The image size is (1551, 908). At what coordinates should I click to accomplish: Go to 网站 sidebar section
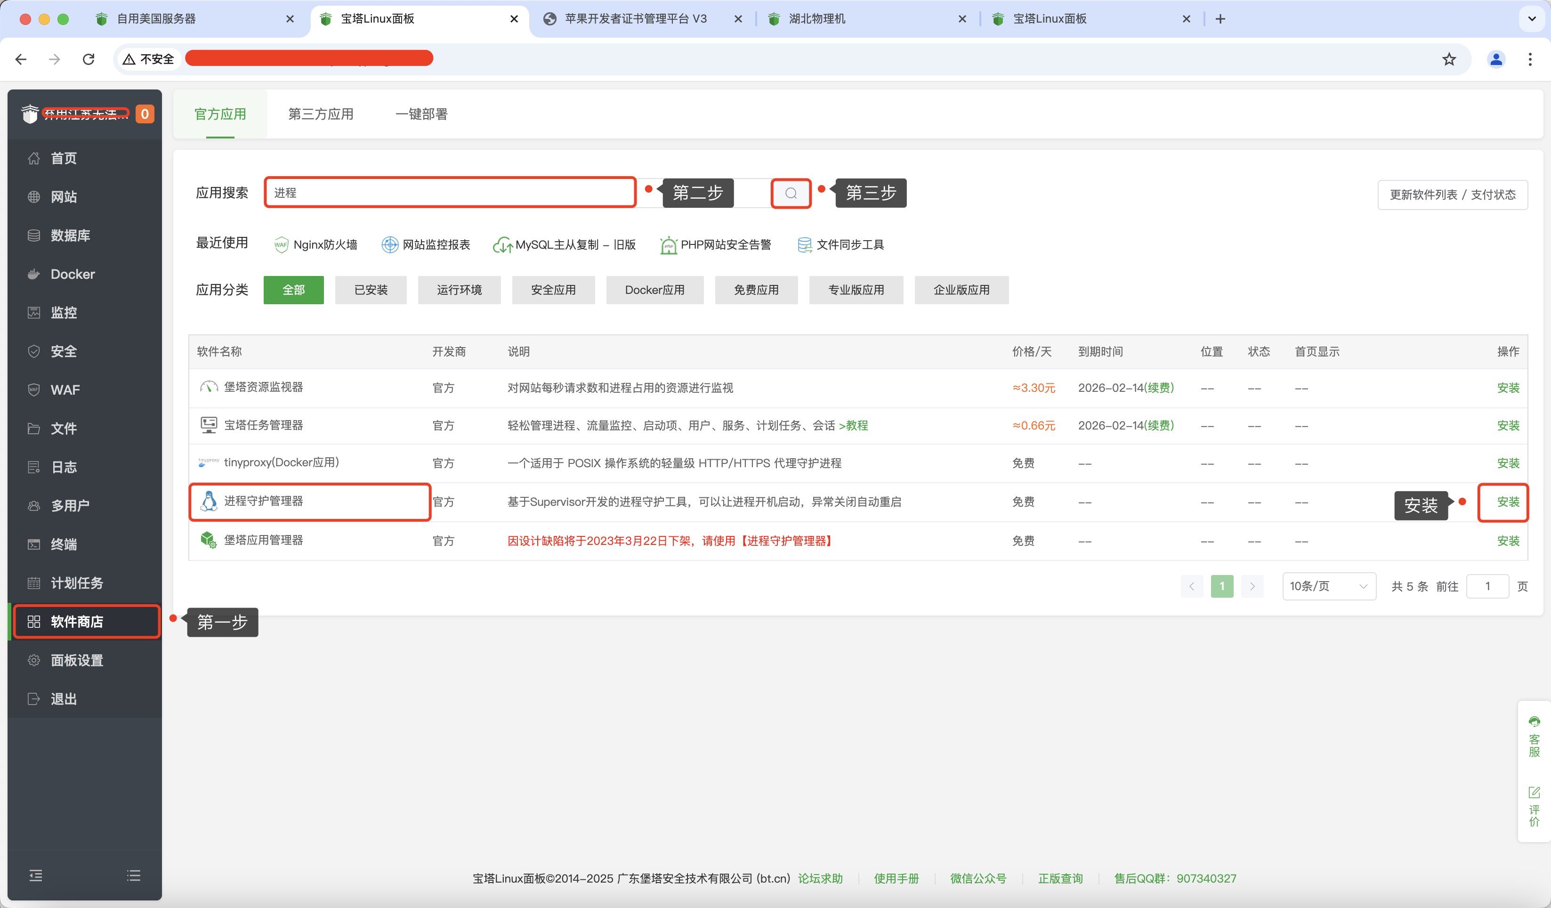point(85,197)
